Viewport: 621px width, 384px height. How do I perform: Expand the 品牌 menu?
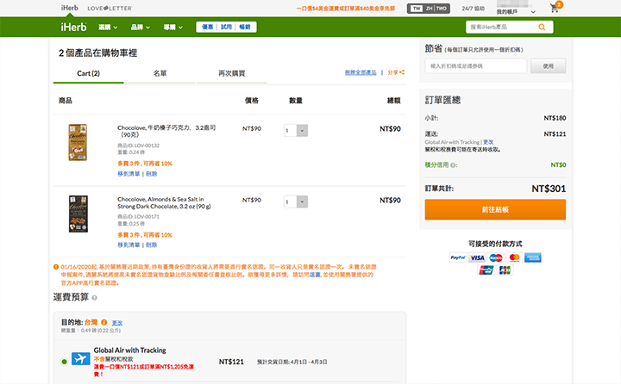tap(141, 28)
